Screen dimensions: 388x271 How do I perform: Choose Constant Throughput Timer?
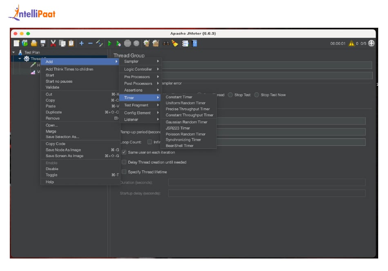tap(190, 115)
